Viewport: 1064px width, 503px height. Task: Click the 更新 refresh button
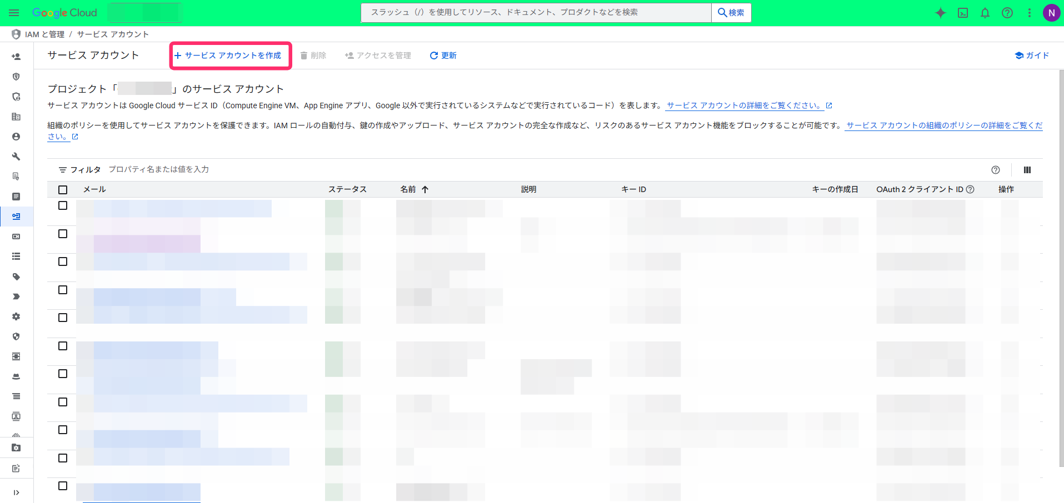click(x=443, y=56)
